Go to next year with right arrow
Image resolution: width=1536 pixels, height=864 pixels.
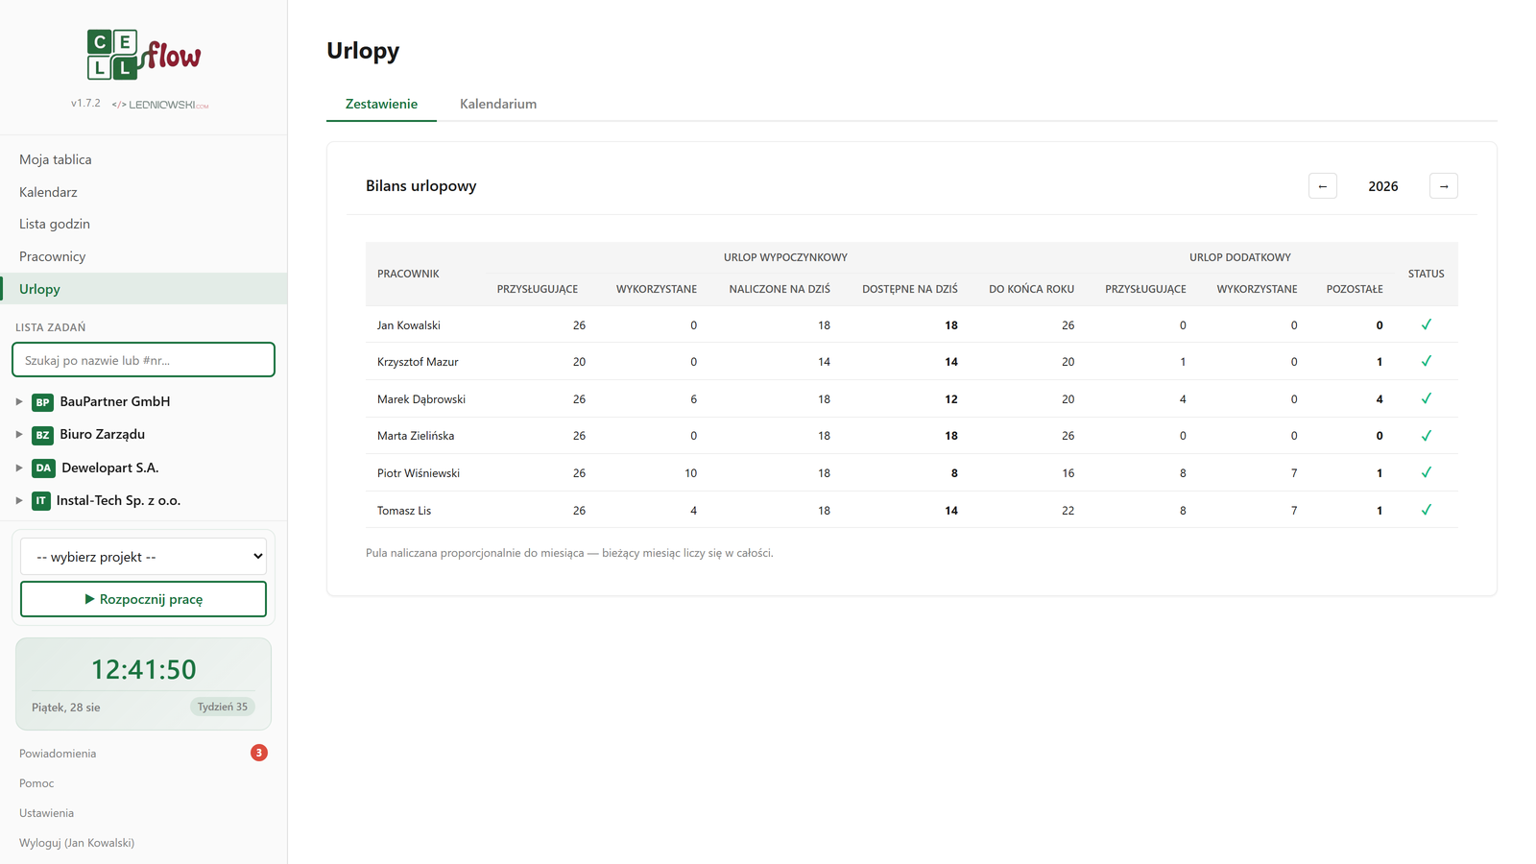(1444, 186)
